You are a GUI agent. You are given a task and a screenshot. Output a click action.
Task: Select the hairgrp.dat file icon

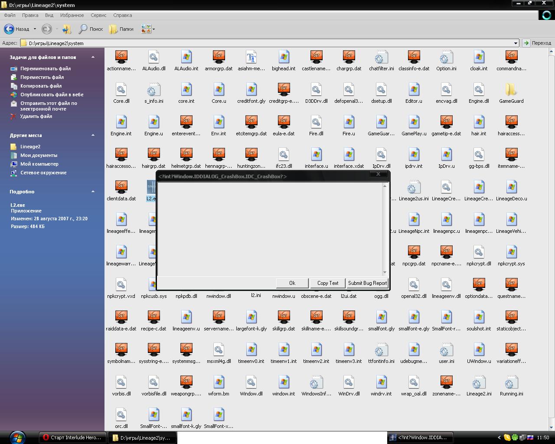(x=153, y=154)
